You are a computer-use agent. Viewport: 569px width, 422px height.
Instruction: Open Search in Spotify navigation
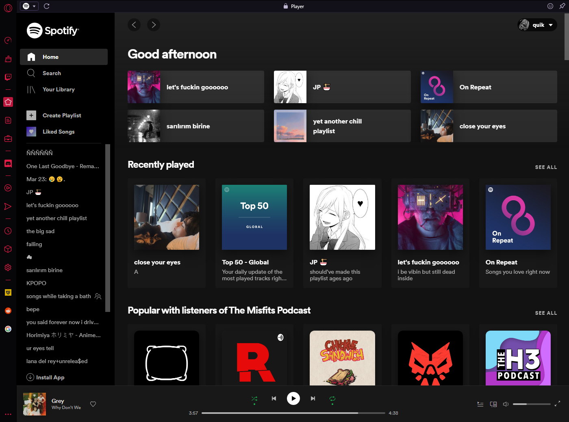64,73
